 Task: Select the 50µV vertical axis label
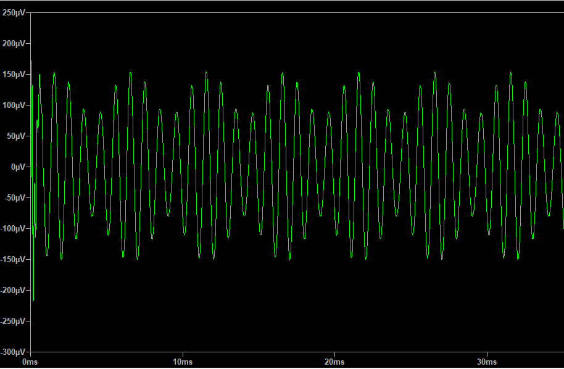pos(15,136)
